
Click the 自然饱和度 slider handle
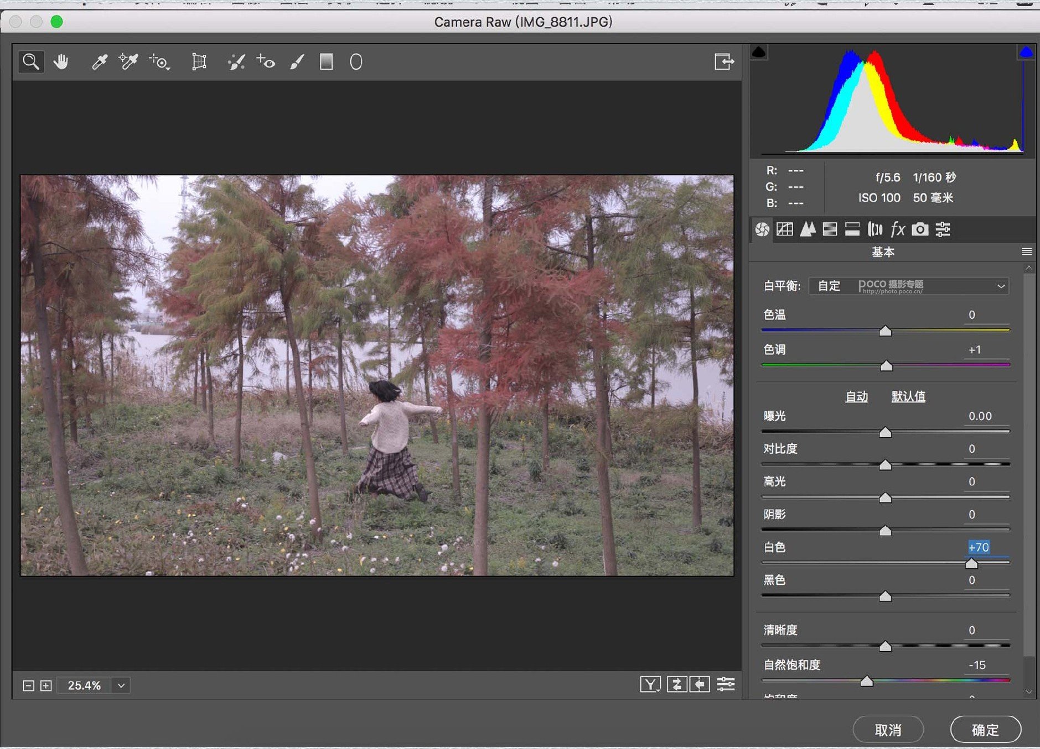(867, 681)
